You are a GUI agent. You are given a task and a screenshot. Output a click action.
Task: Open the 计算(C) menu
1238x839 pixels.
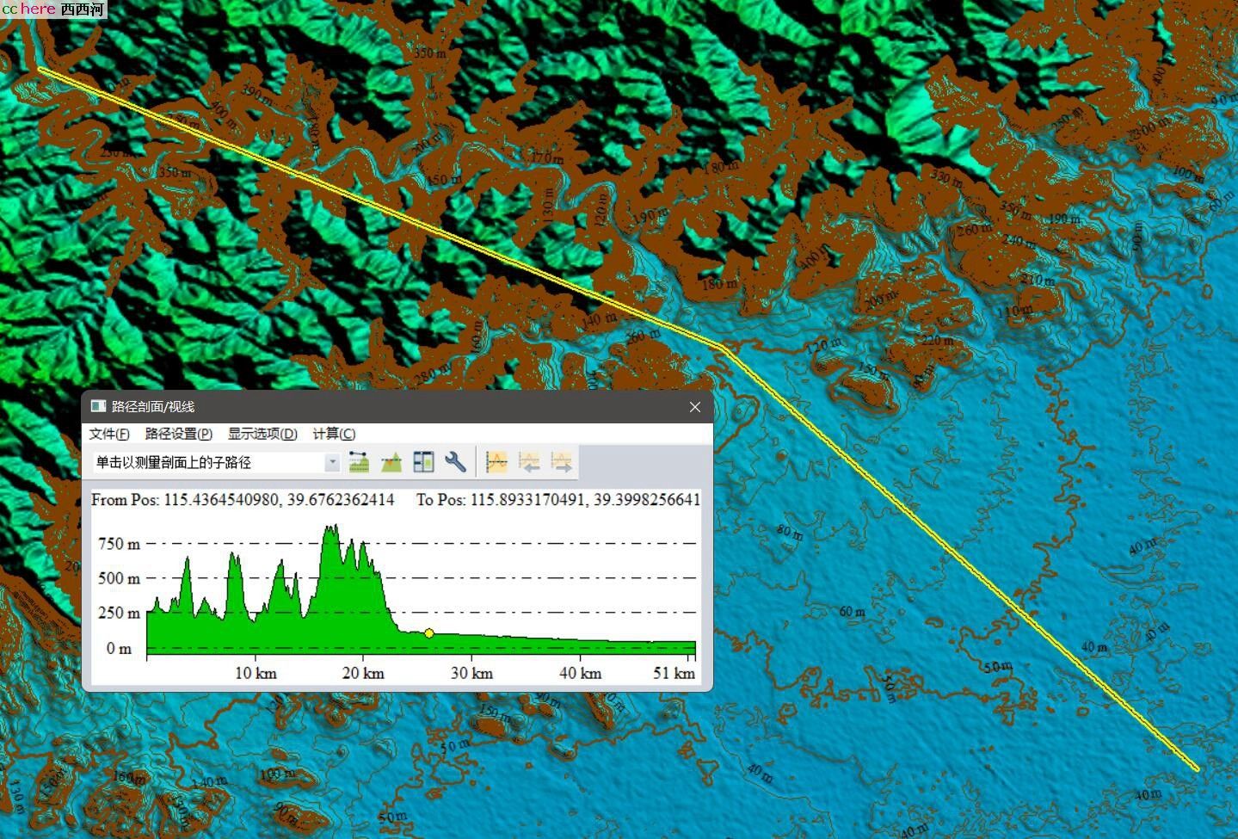(x=334, y=434)
